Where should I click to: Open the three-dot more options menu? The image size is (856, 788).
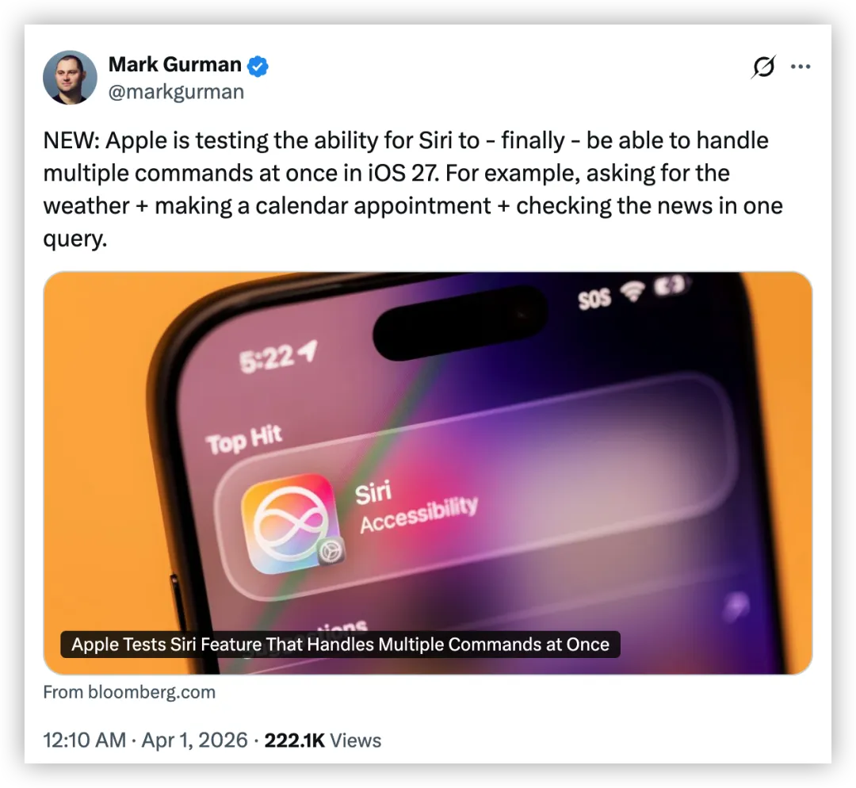pos(801,67)
